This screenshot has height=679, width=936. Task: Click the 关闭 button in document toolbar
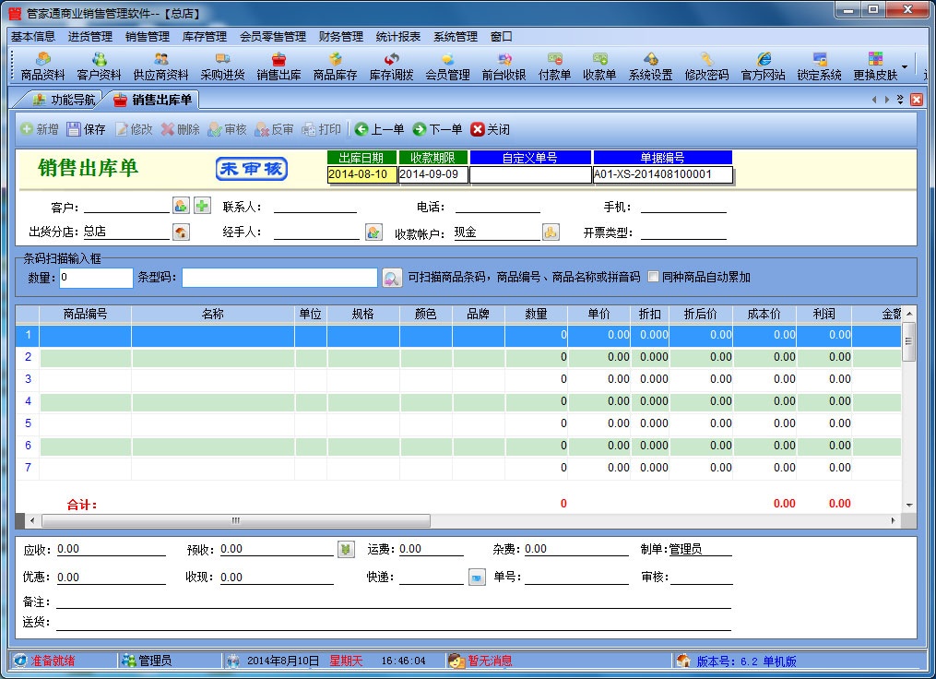coord(490,129)
